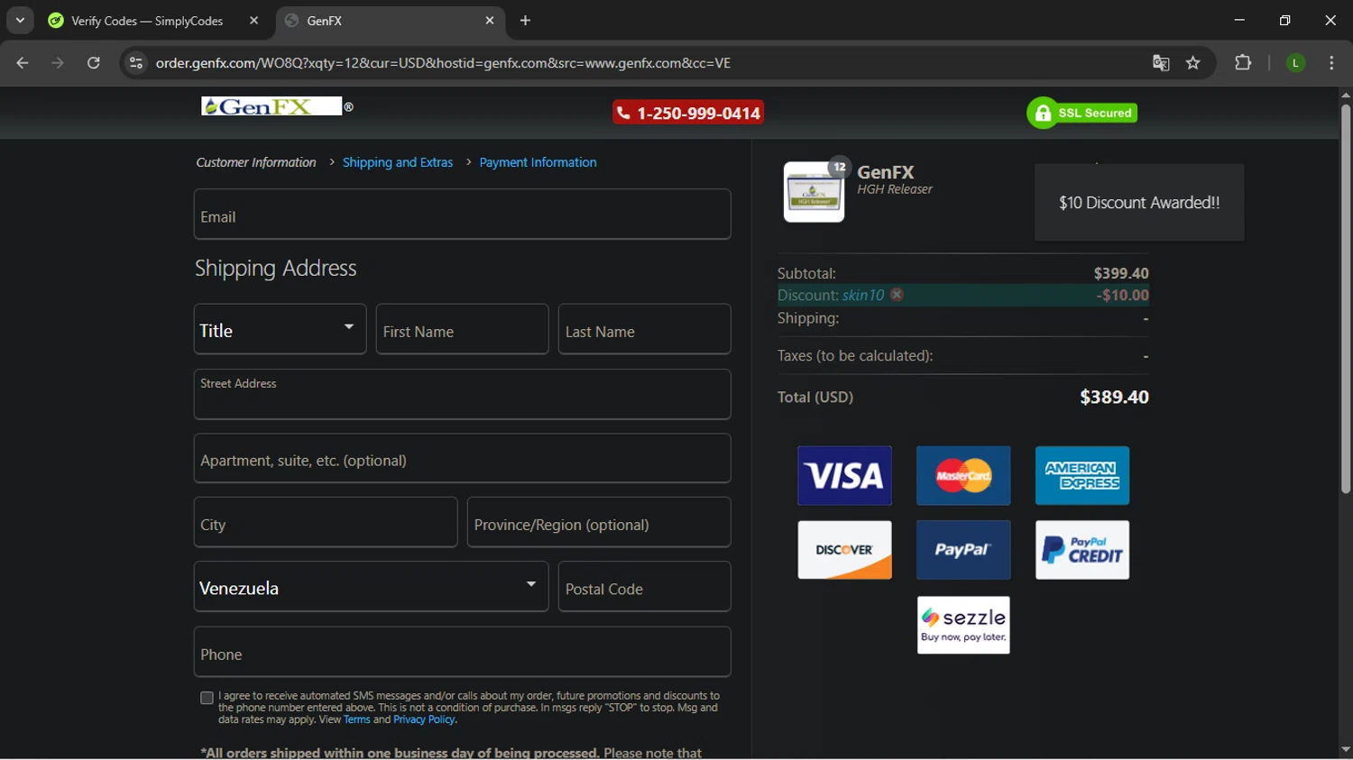Bookmark this page with the star icon

[1193, 63]
